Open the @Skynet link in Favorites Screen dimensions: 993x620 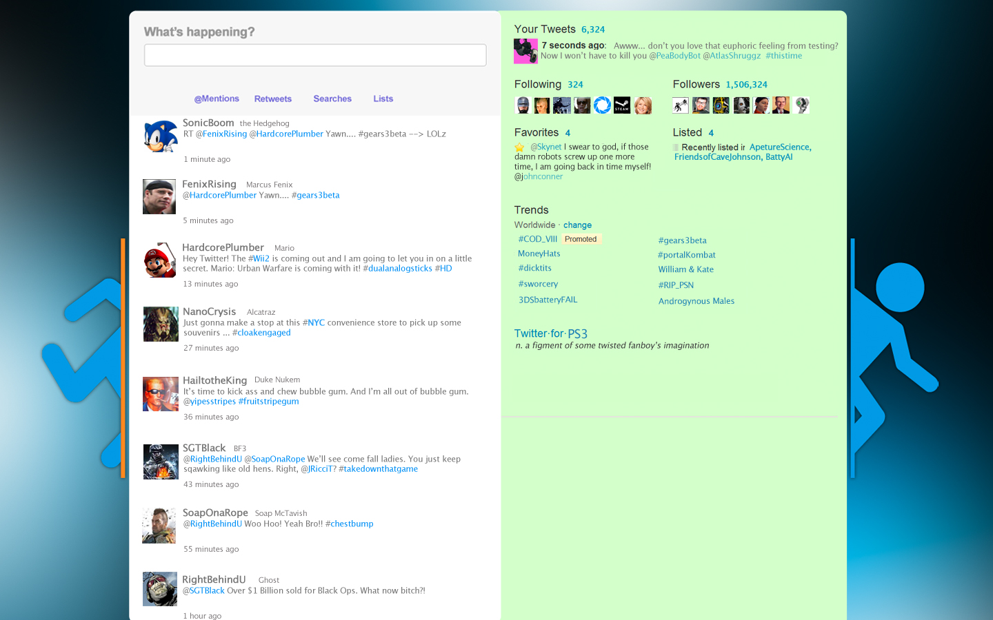pos(546,147)
